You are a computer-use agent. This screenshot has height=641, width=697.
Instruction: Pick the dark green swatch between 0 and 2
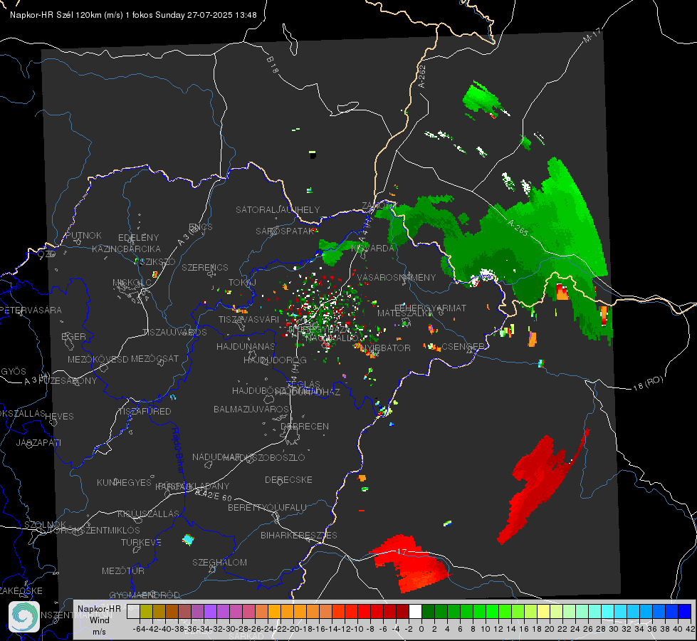(x=428, y=612)
